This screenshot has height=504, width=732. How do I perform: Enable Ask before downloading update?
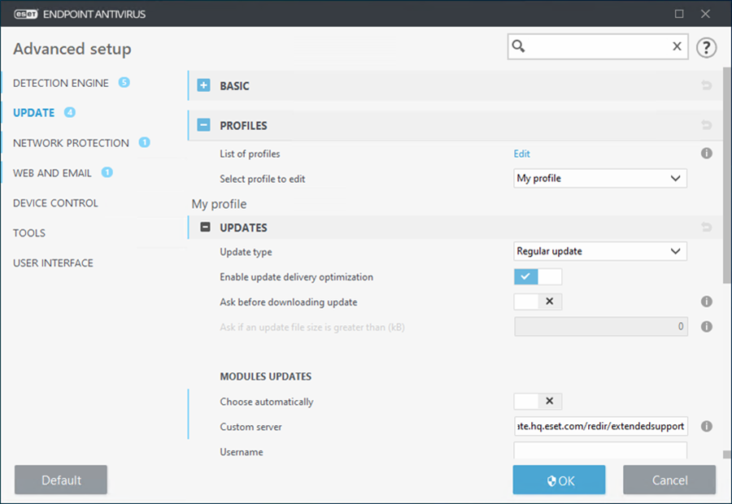[525, 302]
